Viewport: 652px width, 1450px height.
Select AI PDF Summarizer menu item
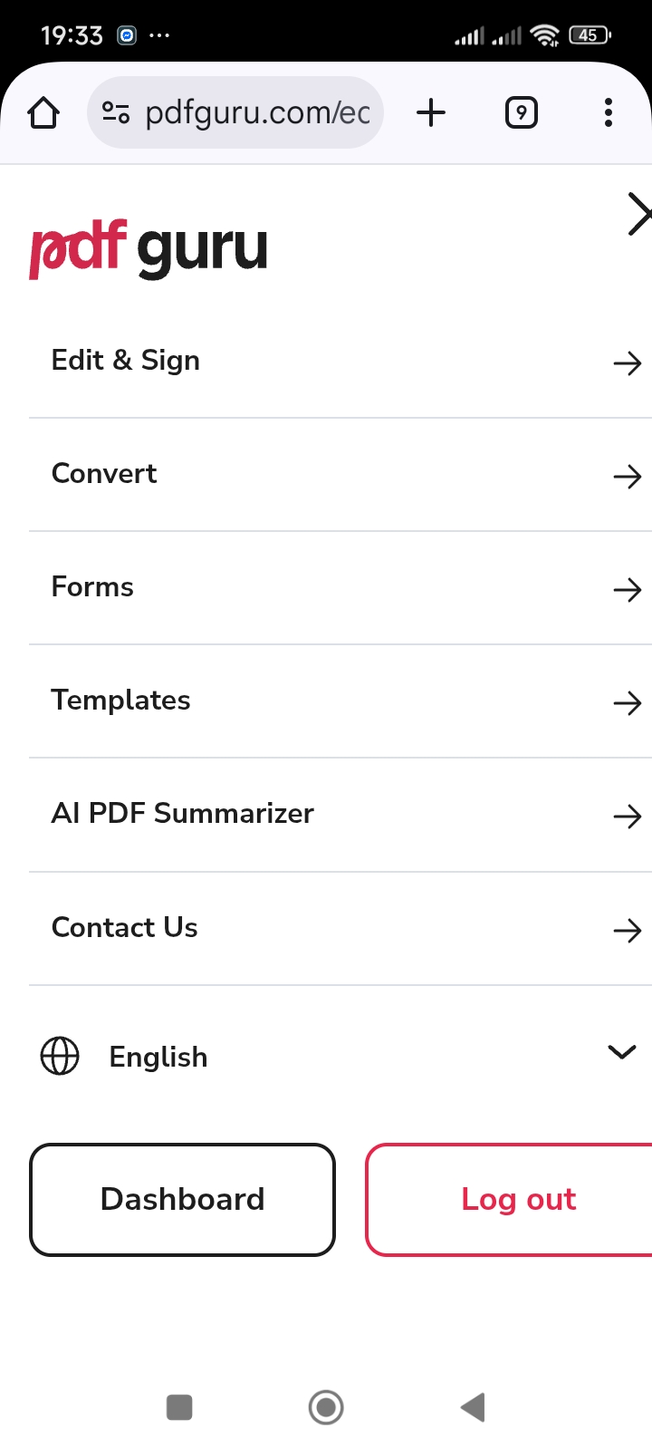tap(183, 814)
